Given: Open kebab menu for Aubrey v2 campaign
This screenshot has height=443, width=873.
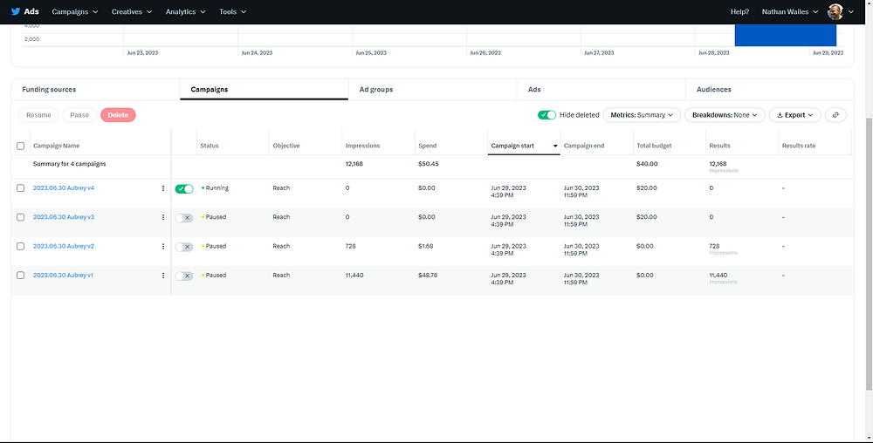Looking at the screenshot, I should click(x=163, y=247).
